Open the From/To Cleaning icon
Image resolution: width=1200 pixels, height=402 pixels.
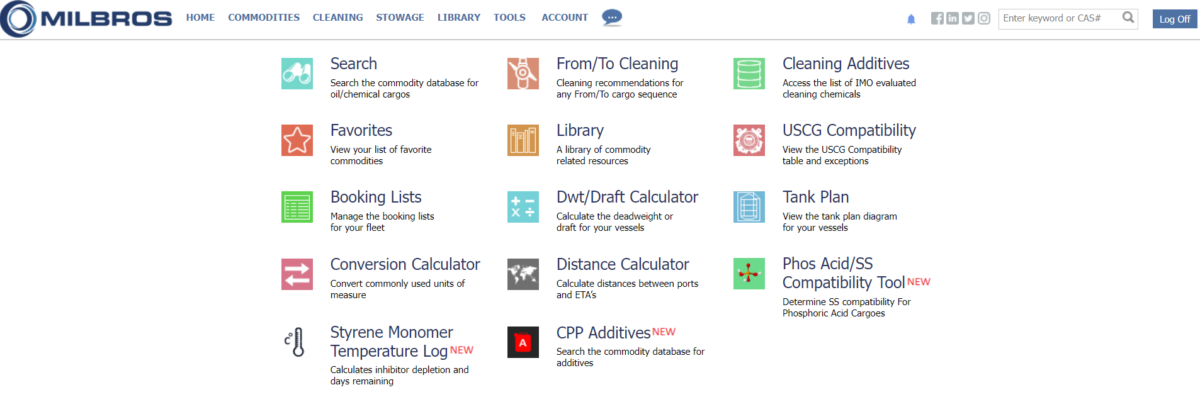tap(523, 74)
